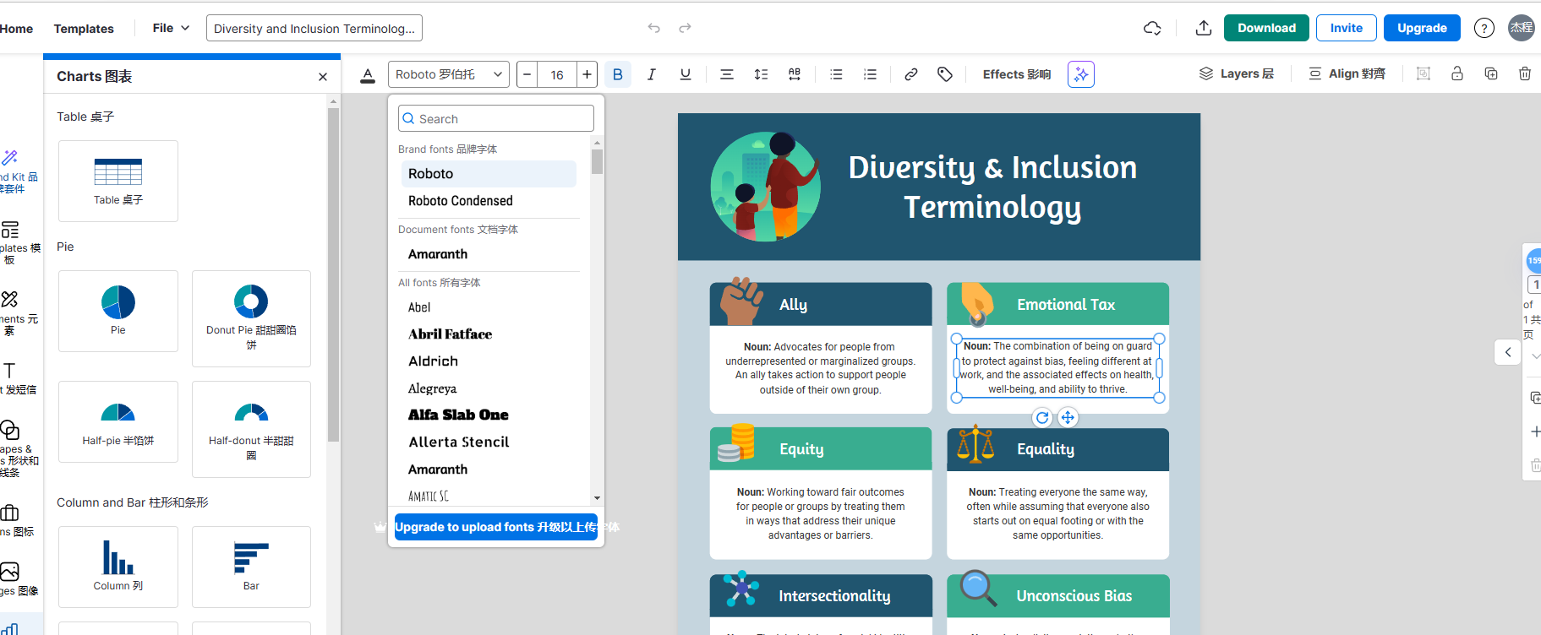Open line spacing settings
The image size is (1541, 635).
(x=761, y=74)
